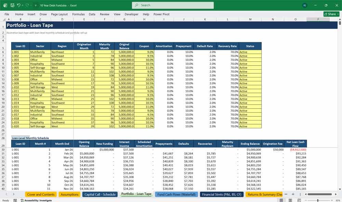Click the zoom slider handle
342x202 pixels.
coord(318,200)
